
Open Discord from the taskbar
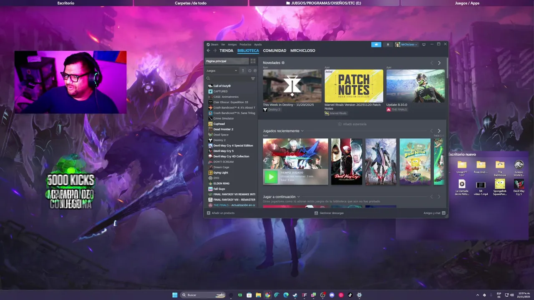(x=332, y=295)
